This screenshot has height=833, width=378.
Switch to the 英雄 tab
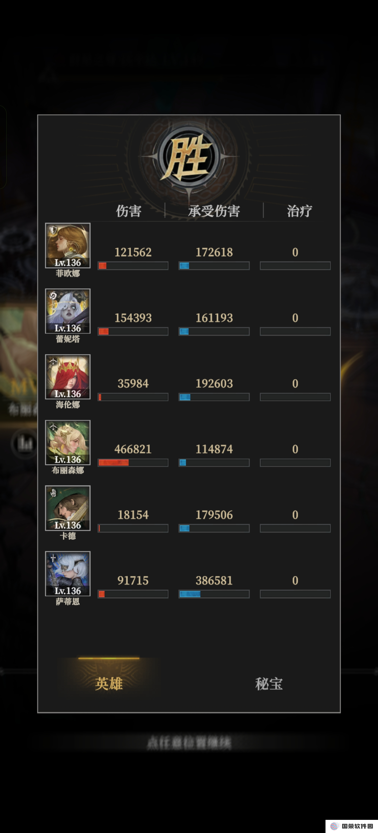point(109,683)
